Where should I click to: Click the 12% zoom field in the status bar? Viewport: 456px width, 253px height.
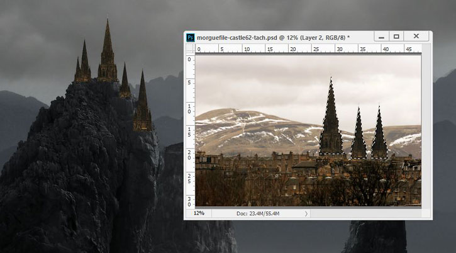199,213
